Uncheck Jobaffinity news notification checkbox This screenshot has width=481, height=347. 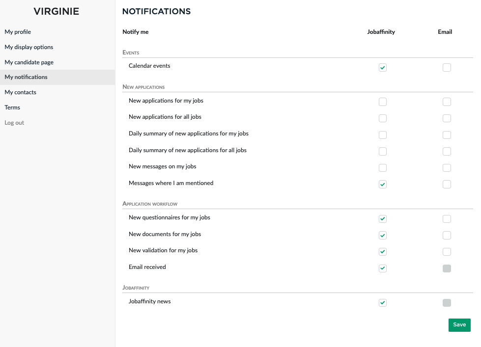[383, 303]
